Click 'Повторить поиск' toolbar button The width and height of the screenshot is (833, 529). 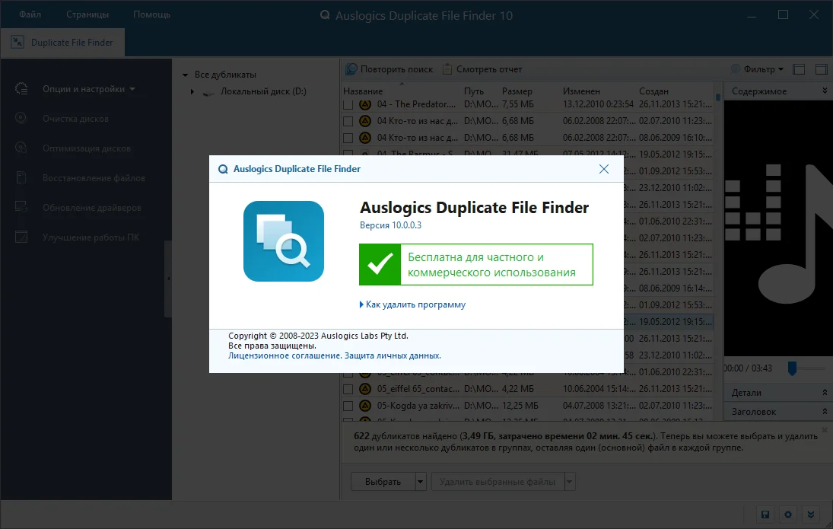389,69
